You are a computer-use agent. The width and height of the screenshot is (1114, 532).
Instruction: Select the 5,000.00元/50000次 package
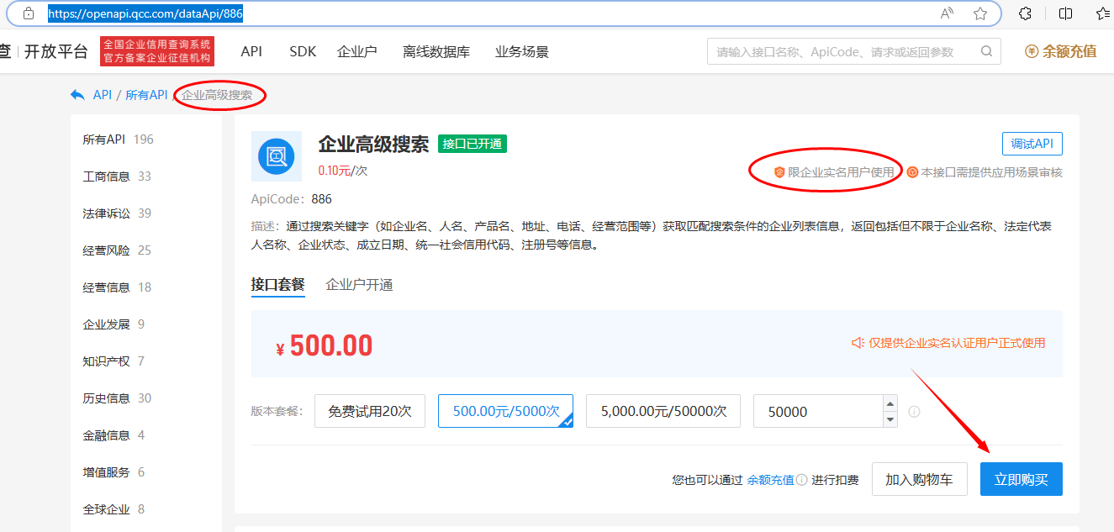click(663, 411)
